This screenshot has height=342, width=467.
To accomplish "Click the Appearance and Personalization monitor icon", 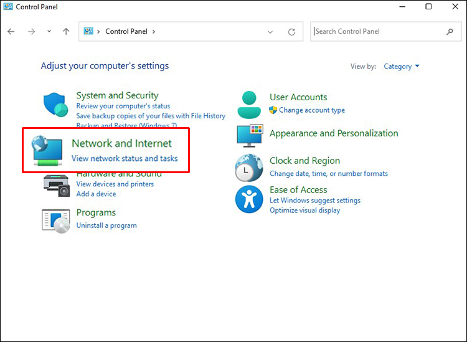I will coord(250,136).
